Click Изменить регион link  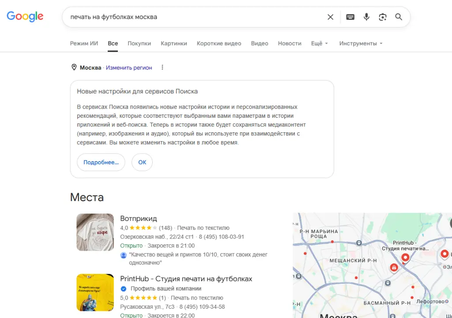click(129, 67)
